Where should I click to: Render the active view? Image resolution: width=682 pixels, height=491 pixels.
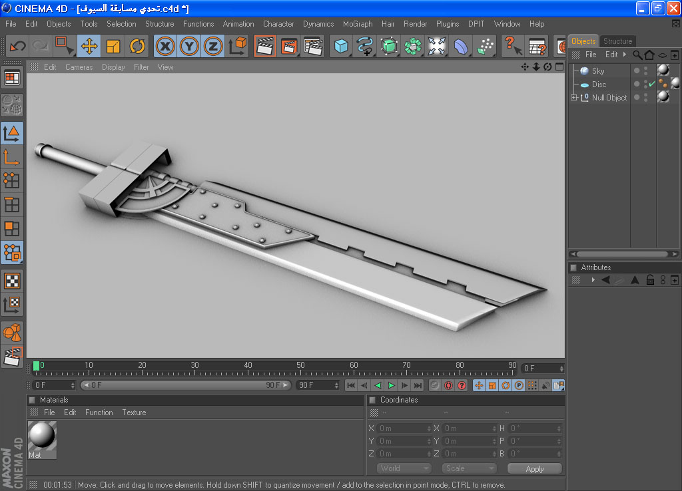tap(265, 46)
